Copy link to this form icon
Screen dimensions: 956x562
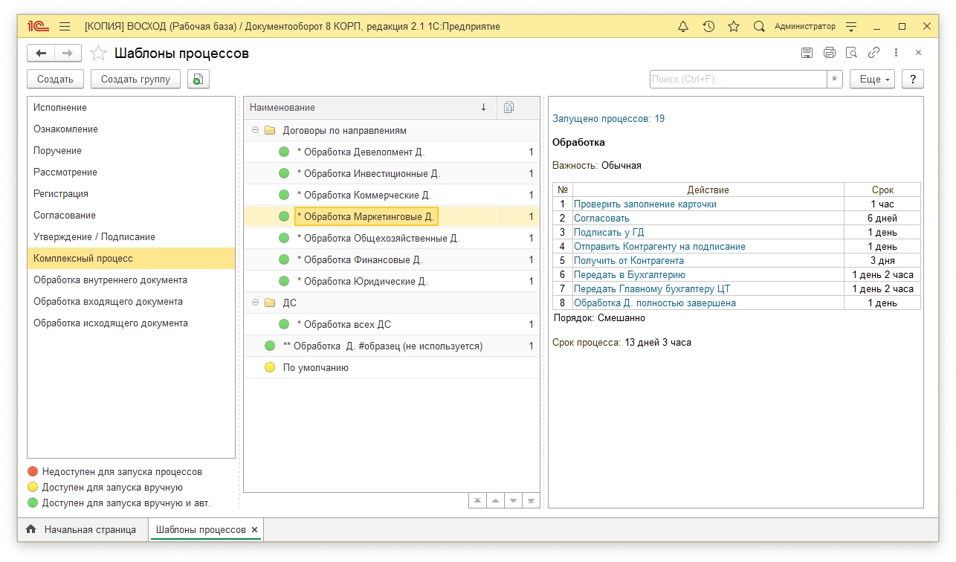coord(874,53)
